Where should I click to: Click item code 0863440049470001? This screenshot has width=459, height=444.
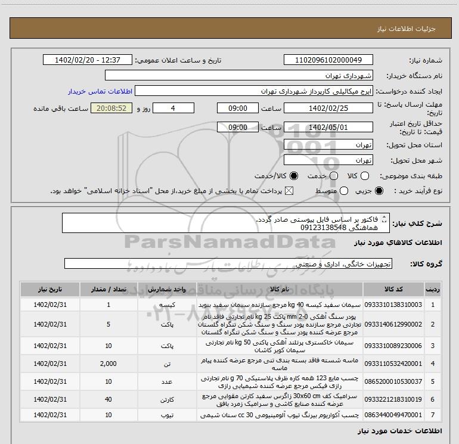coord(393,415)
